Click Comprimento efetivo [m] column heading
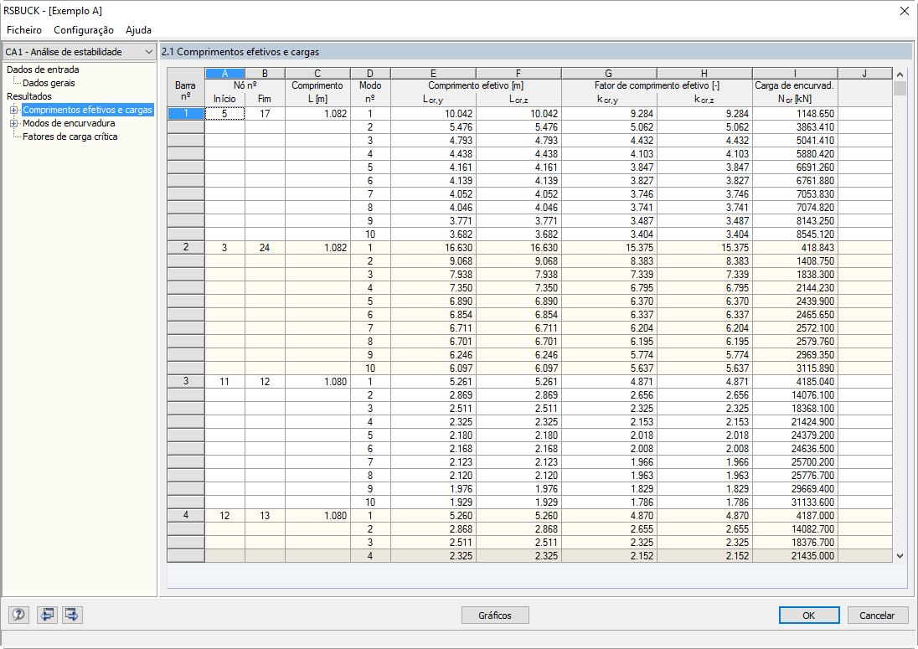 pos(476,85)
